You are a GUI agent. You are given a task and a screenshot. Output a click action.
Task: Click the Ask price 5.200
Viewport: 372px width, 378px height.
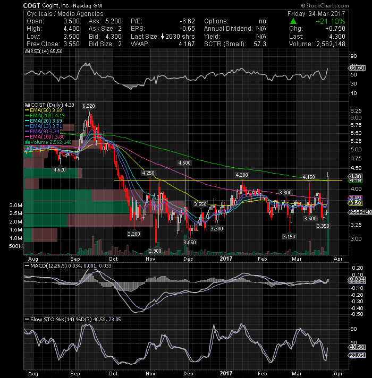113,21
